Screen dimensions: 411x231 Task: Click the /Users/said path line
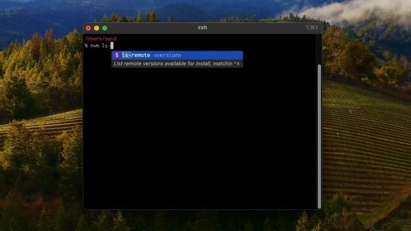point(101,38)
